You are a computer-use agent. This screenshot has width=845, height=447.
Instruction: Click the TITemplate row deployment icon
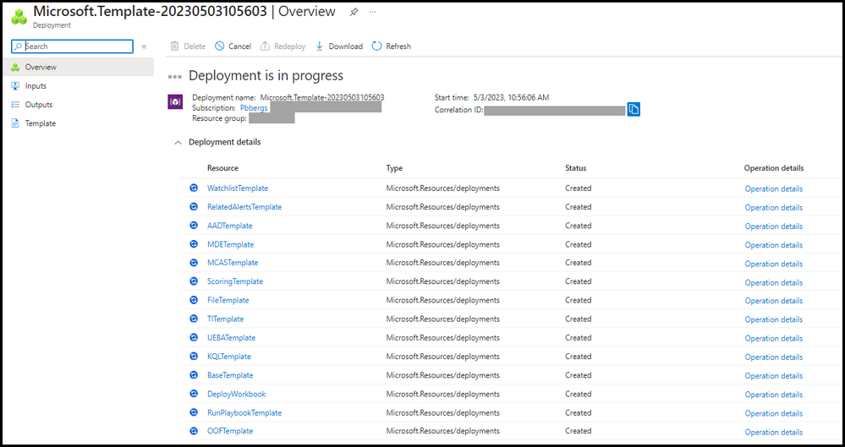194,319
